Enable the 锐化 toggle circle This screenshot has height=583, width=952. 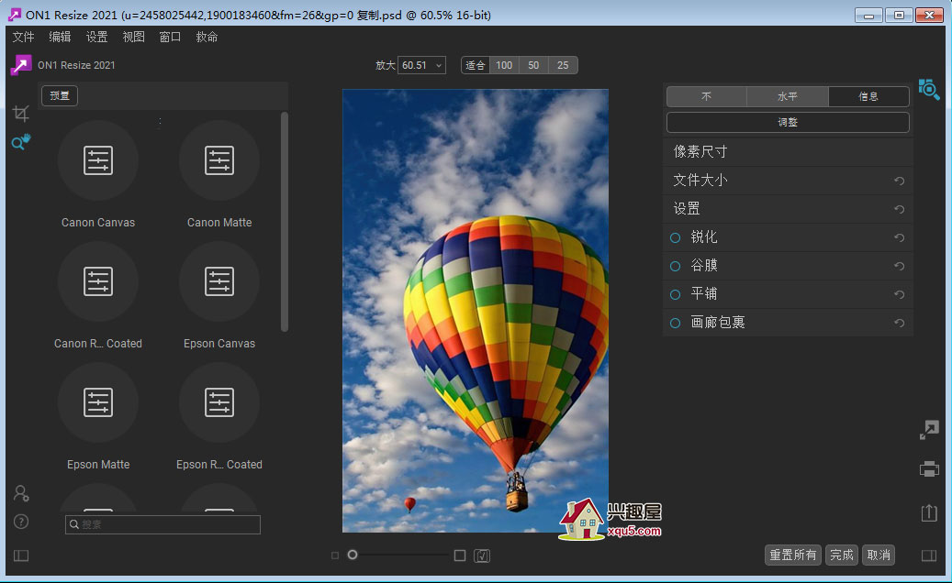[675, 237]
